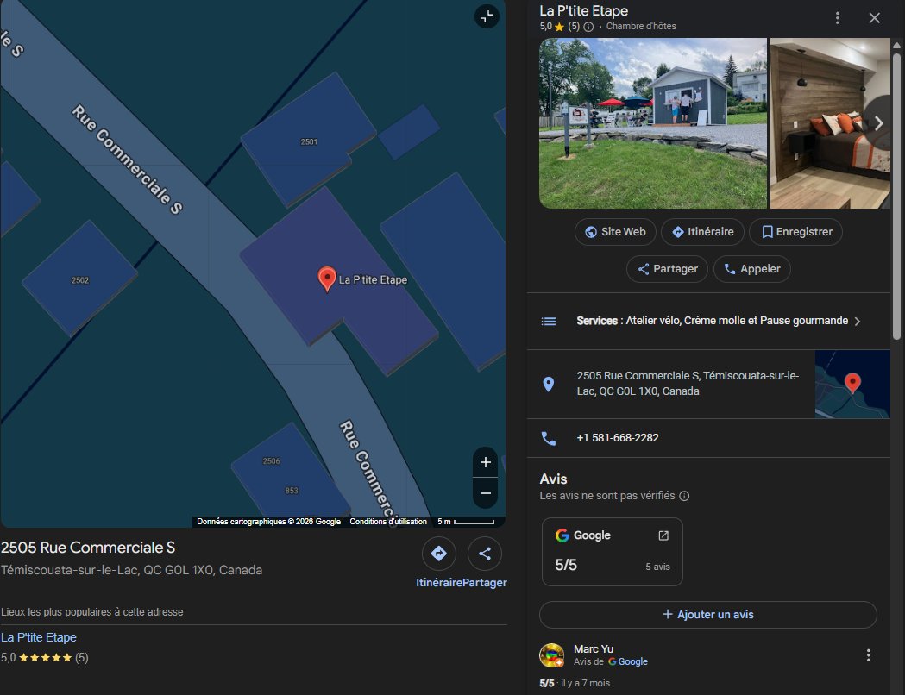
Task: Click Appeler to call the place
Action: pos(752,269)
